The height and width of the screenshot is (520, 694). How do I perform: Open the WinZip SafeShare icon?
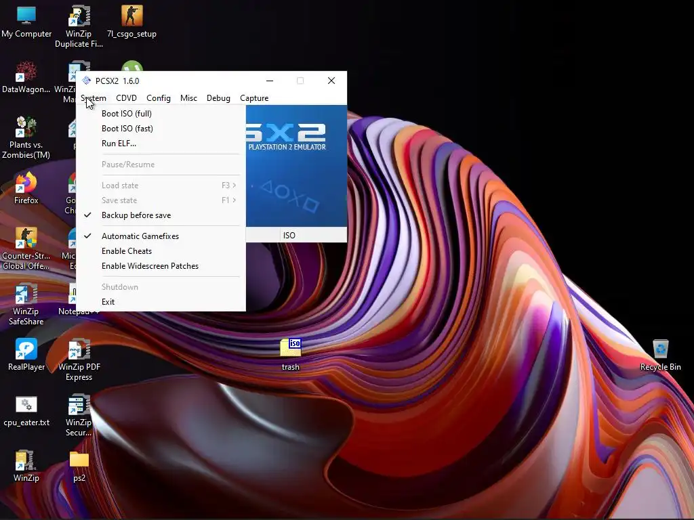(26, 304)
